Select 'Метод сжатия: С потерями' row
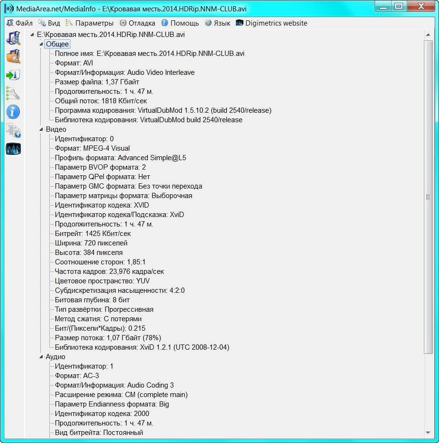Viewport: 439px width, 443px height. coord(98,319)
